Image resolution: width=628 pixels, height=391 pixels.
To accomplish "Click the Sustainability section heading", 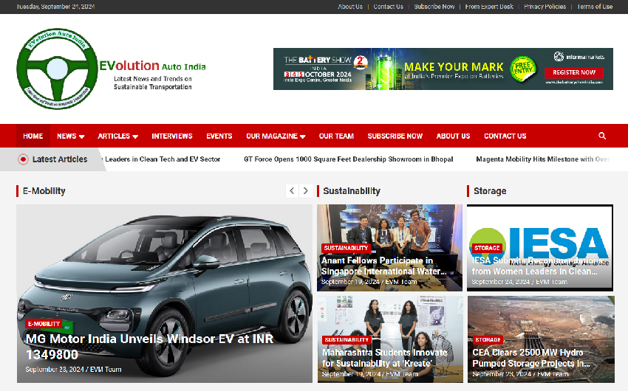I will pos(352,190).
